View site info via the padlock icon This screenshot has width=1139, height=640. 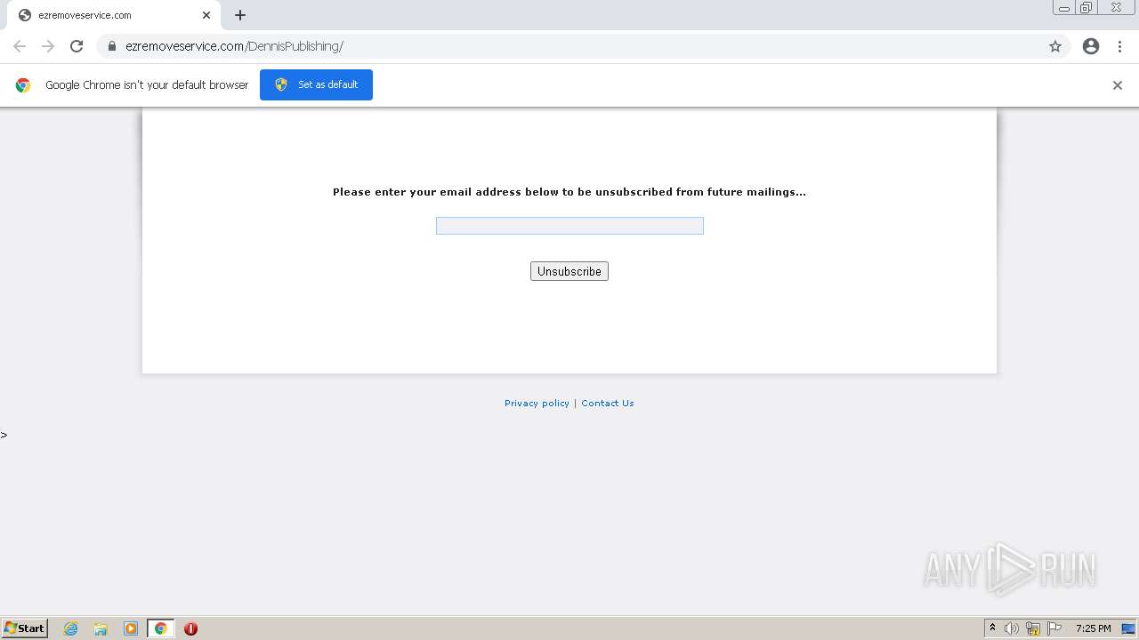(x=112, y=46)
